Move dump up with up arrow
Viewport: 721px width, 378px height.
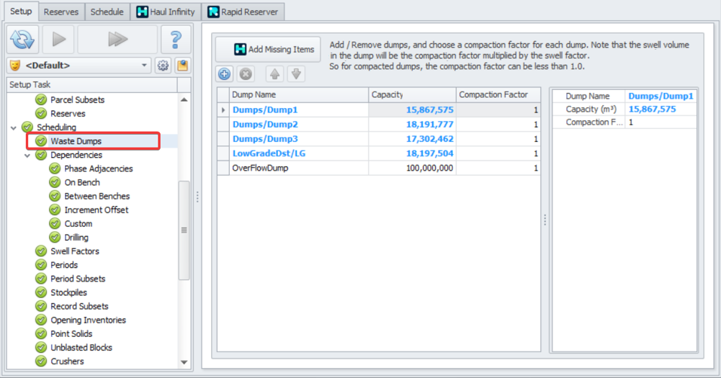(274, 74)
